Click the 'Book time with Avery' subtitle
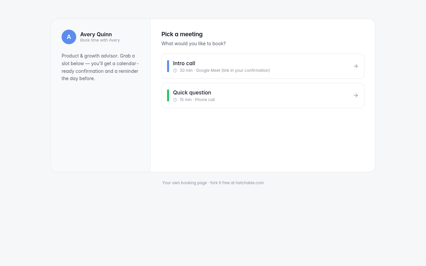The height and width of the screenshot is (266, 426). (x=100, y=40)
